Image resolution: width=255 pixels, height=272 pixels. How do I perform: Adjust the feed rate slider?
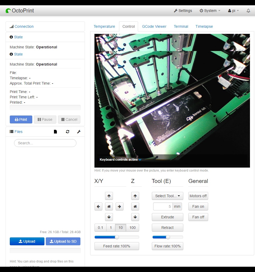[x=117, y=237]
